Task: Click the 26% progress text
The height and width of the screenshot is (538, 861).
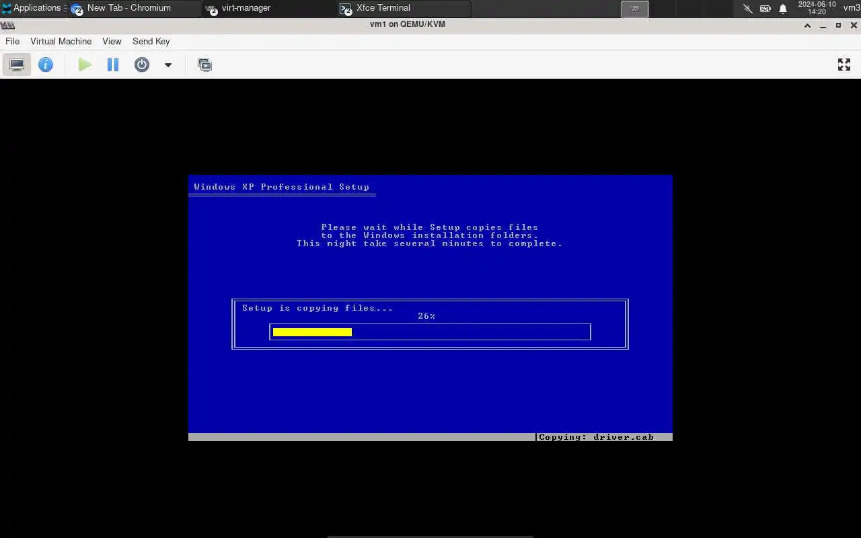Action: tap(426, 316)
